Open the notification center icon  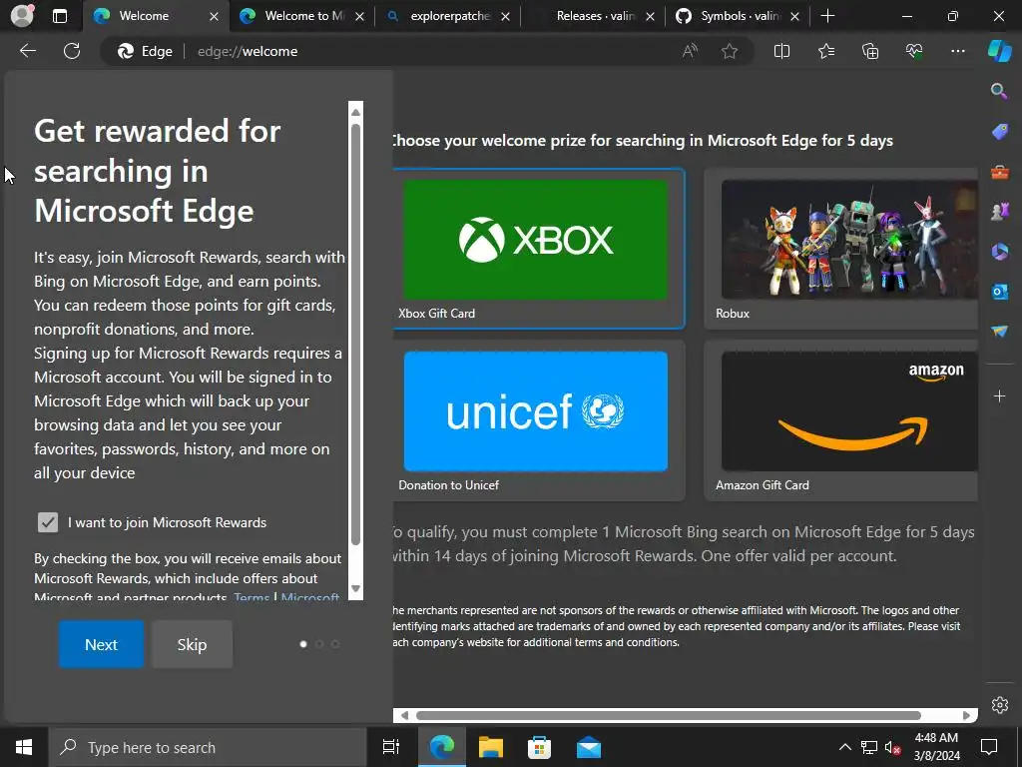click(x=989, y=747)
